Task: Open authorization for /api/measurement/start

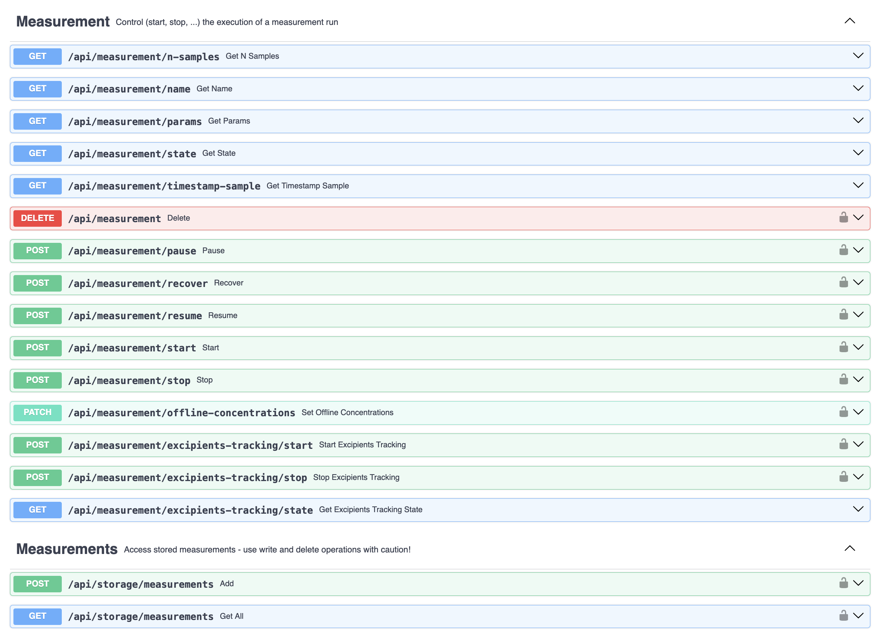Action: [844, 347]
